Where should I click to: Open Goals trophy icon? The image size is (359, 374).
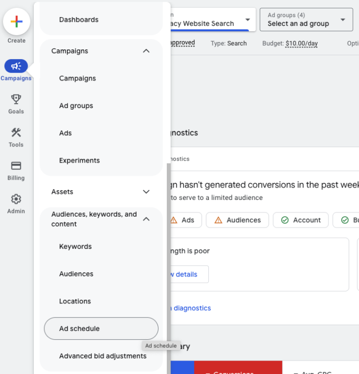pyautogui.click(x=16, y=99)
